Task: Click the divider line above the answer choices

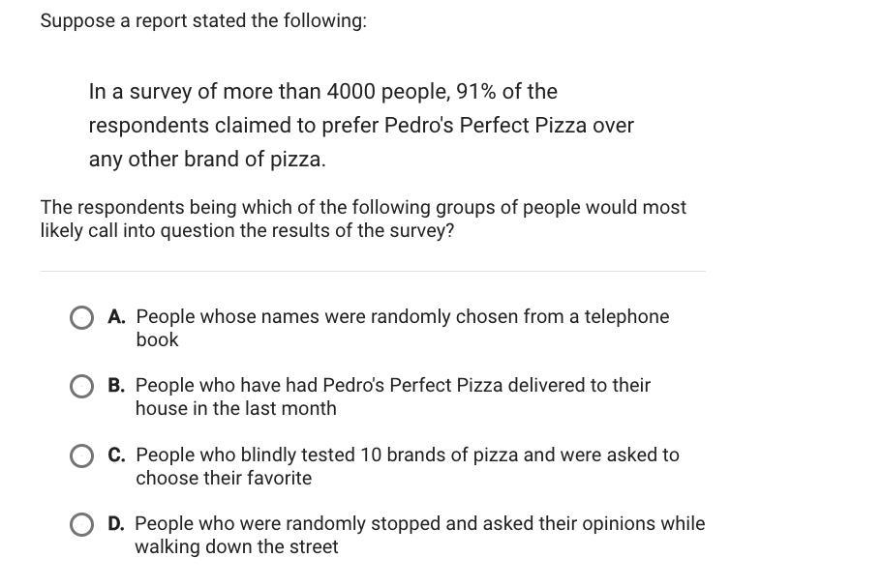Action: click(373, 272)
